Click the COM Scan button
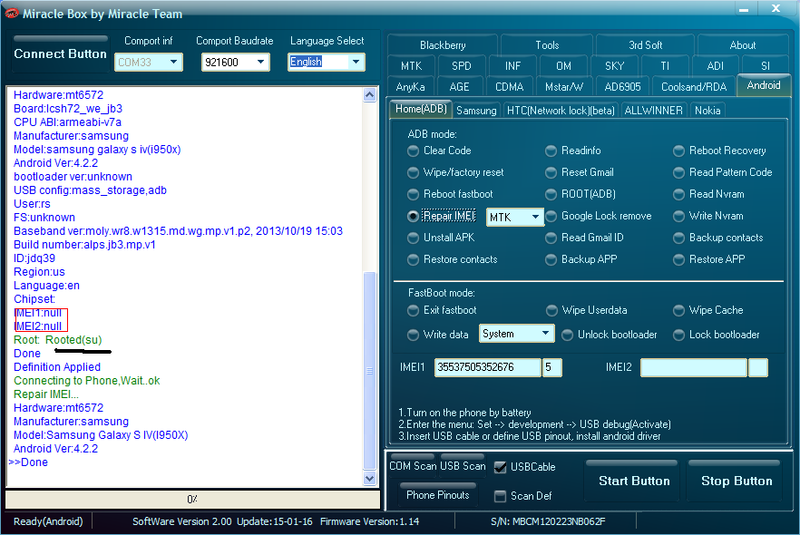The image size is (800, 535). click(x=412, y=466)
